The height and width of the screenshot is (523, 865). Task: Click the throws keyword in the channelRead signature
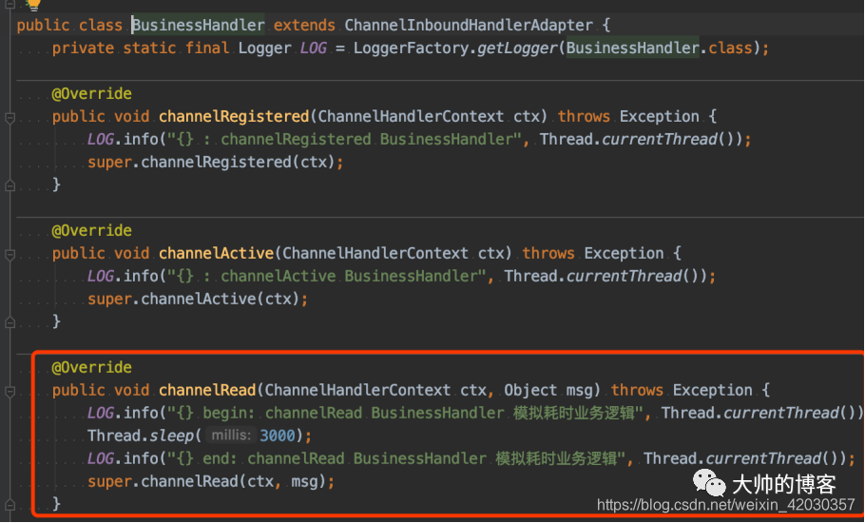tap(637, 390)
